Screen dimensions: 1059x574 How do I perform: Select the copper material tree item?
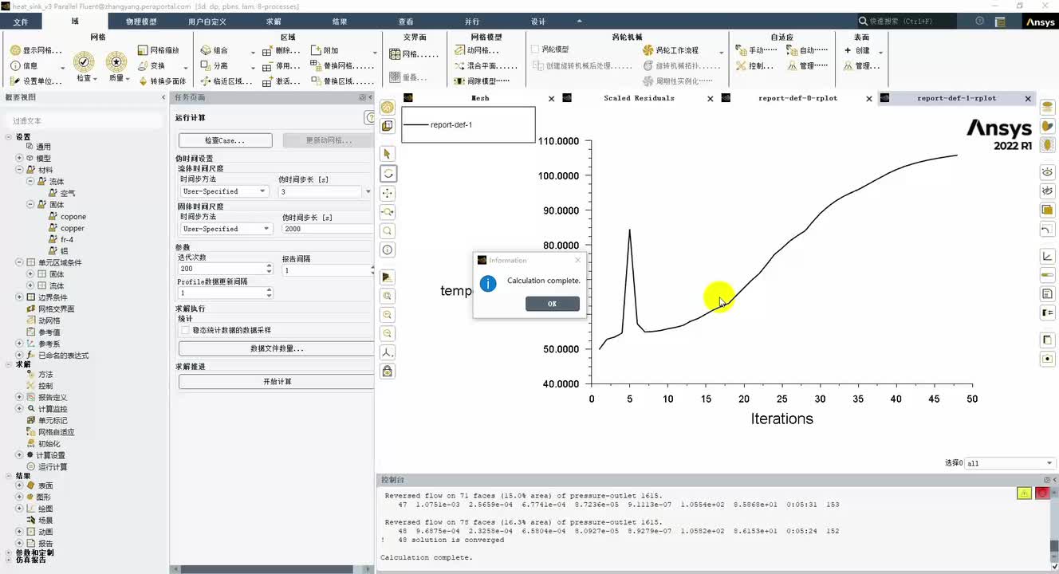73,228
